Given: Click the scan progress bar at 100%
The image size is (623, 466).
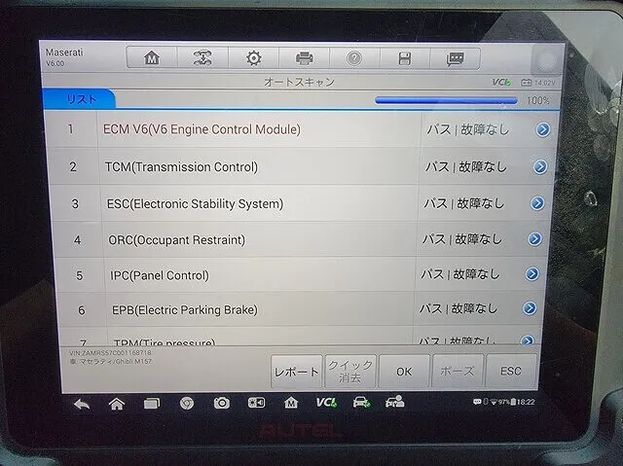Looking at the screenshot, I should click(x=446, y=100).
